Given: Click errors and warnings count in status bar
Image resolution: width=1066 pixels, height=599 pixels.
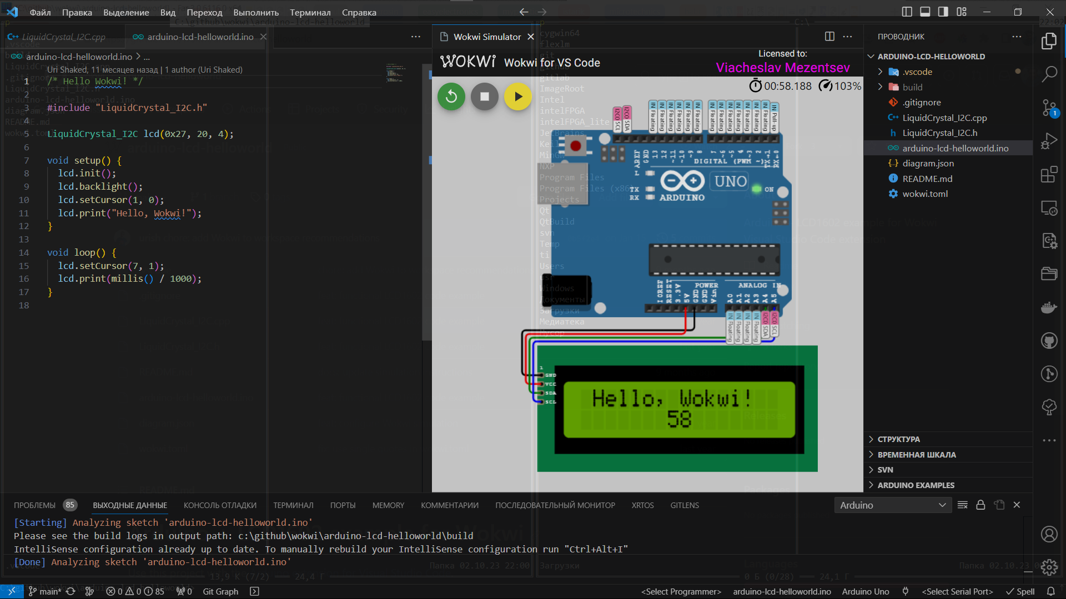Looking at the screenshot, I should 135,591.
